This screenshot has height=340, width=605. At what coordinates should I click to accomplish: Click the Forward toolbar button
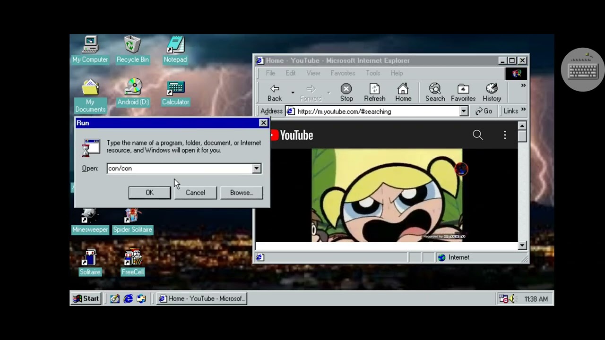311,93
